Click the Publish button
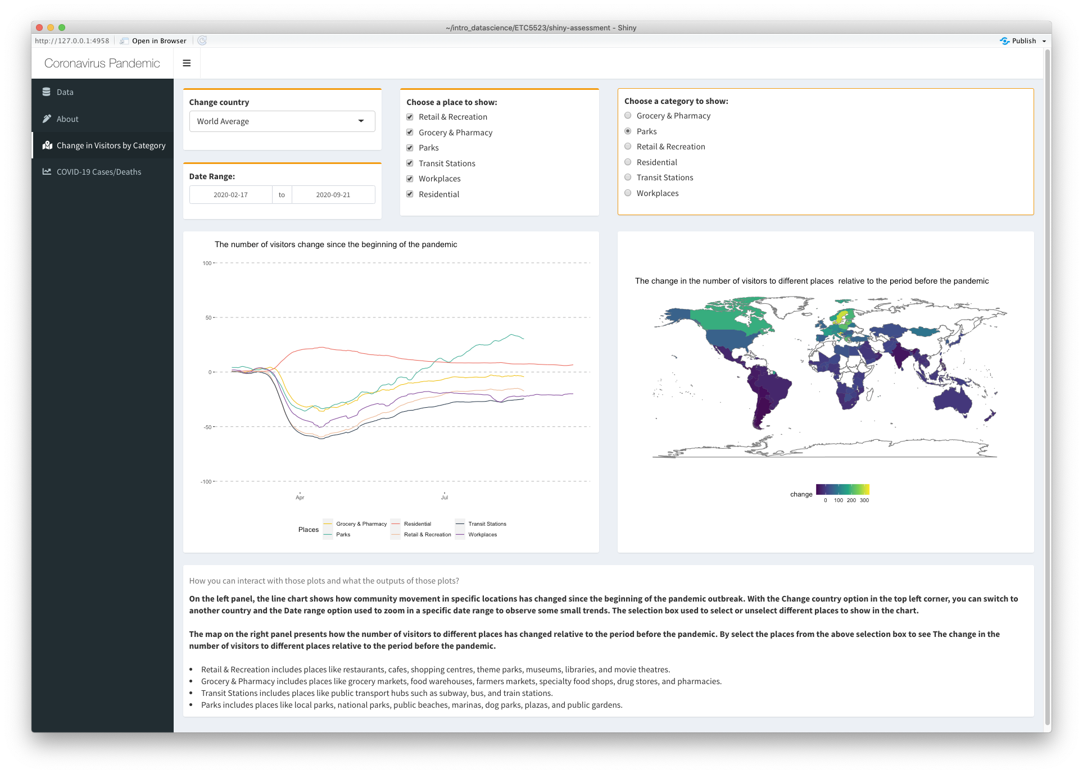Screen dimensions: 1083x774 tap(1018, 41)
